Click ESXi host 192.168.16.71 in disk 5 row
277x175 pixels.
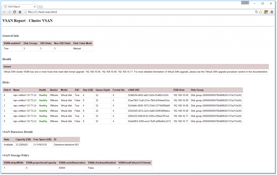(181, 121)
